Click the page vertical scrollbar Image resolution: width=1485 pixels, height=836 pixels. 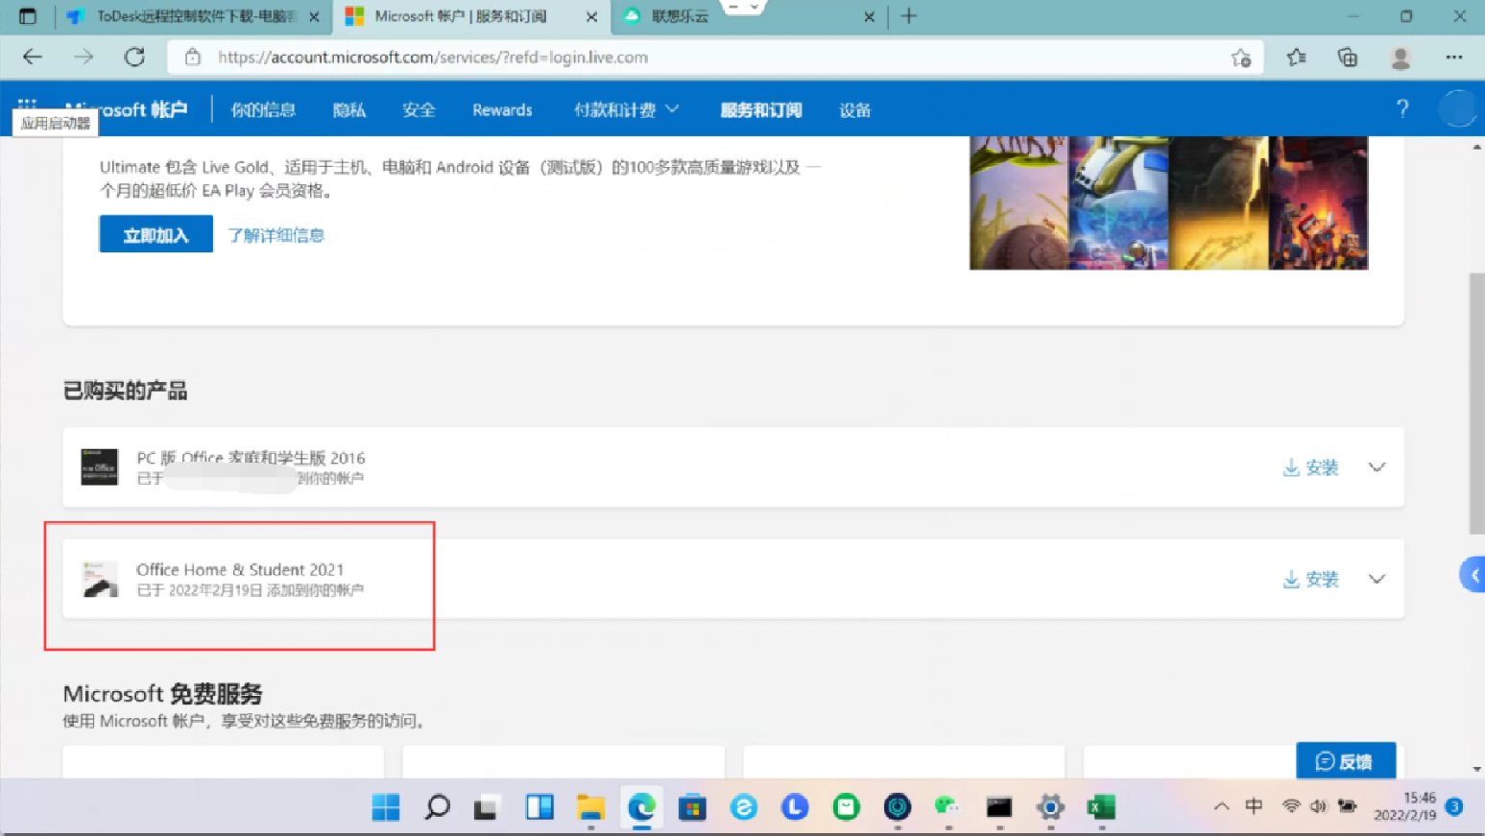pyautogui.click(x=1476, y=403)
